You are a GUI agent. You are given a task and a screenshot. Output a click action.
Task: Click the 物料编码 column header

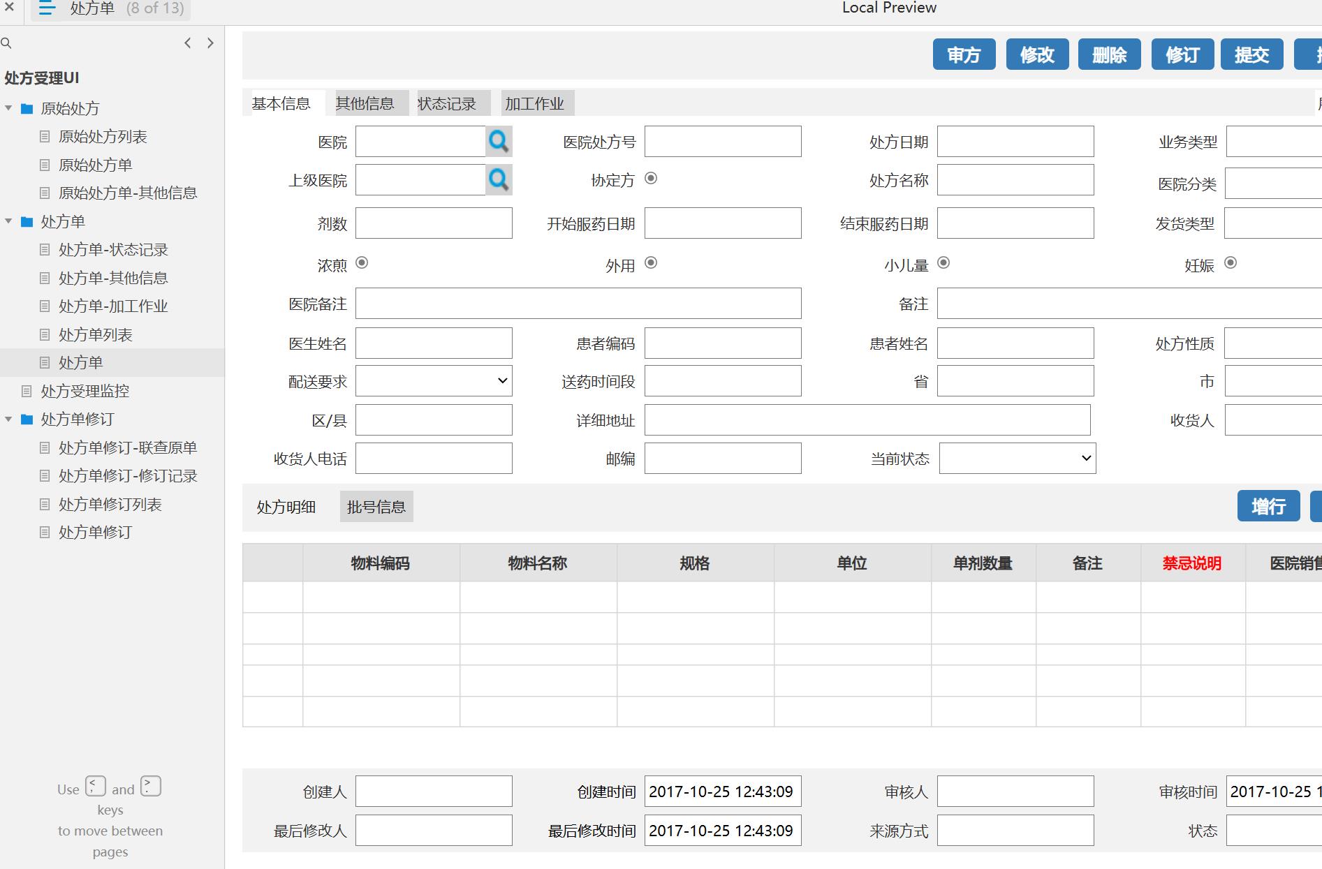click(381, 563)
